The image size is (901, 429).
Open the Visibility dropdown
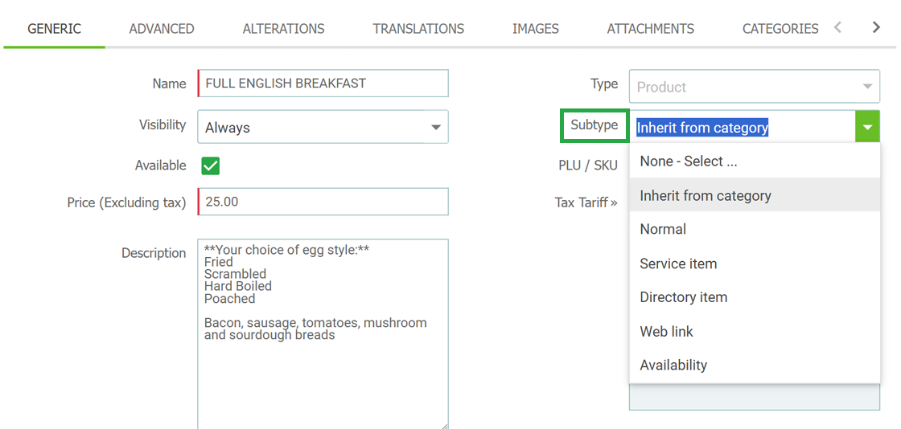pyautogui.click(x=323, y=127)
